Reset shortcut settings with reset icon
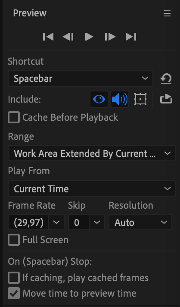 166,79
